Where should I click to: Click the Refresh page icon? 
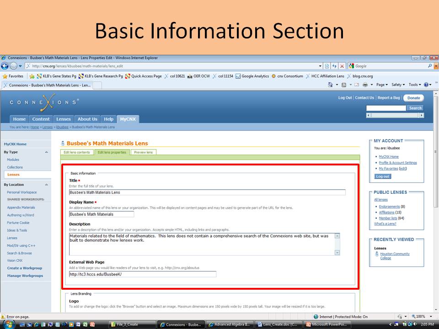(334, 66)
